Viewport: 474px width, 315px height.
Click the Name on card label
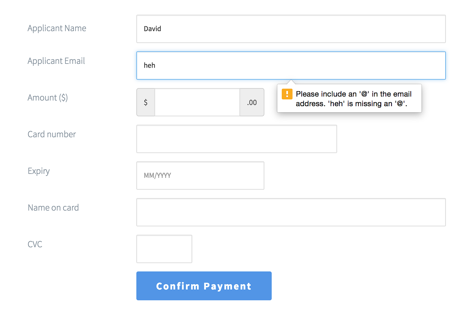pyautogui.click(x=53, y=208)
